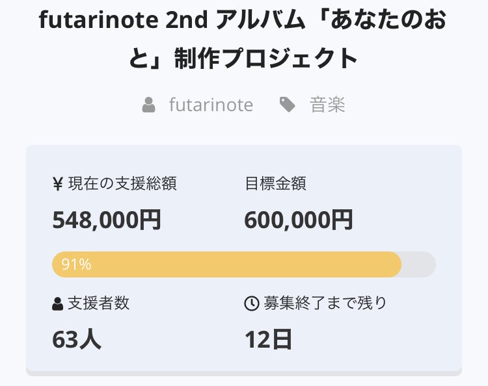
Task: Select the 548,000円 current total amount
Action: (x=107, y=220)
